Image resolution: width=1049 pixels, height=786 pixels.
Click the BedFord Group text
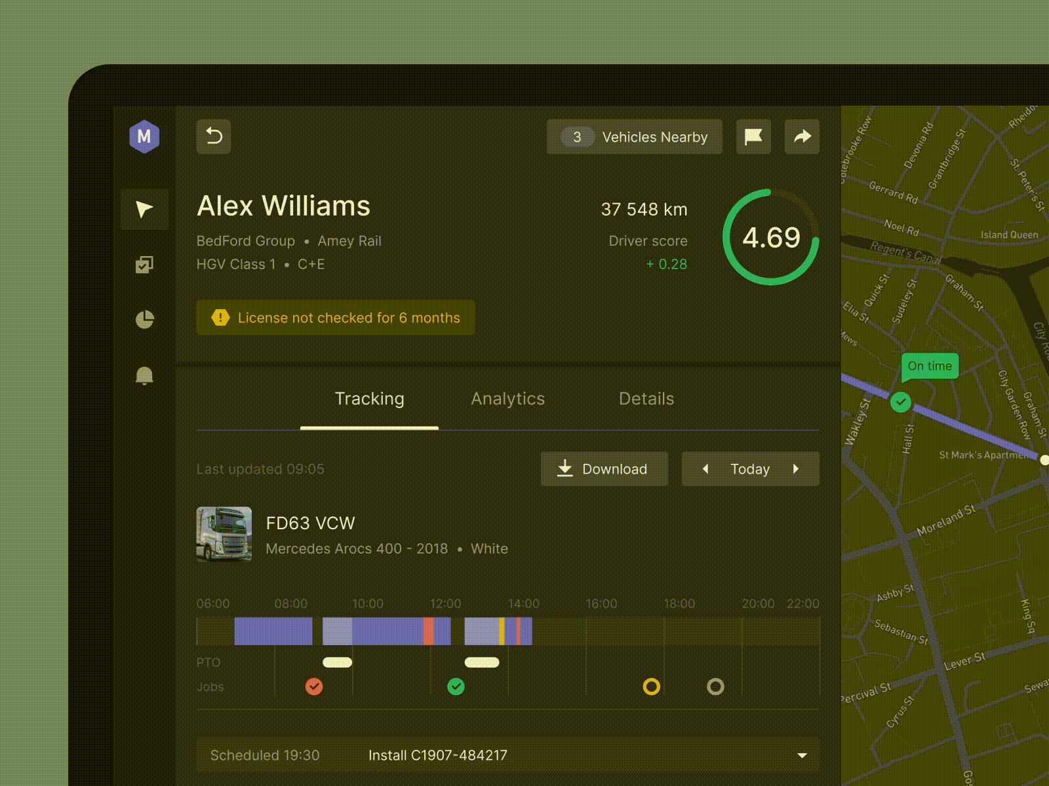(x=246, y=241)
